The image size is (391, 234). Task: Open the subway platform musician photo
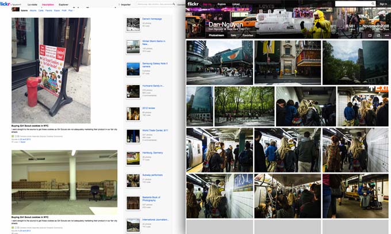pos(355,196)
